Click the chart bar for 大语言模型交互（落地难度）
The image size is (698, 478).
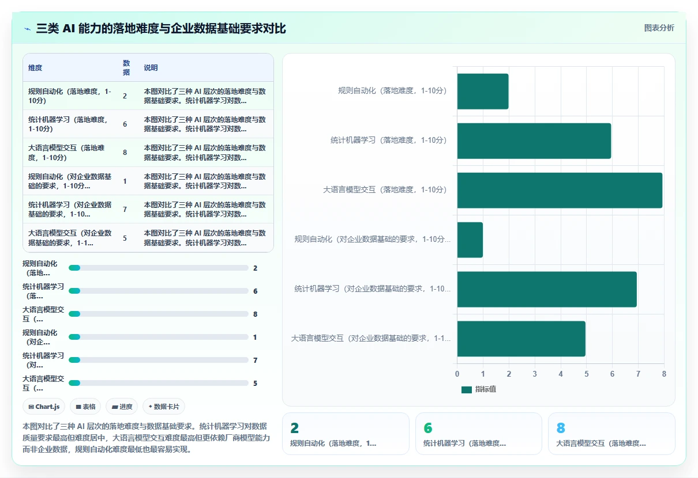click(560, 190)
